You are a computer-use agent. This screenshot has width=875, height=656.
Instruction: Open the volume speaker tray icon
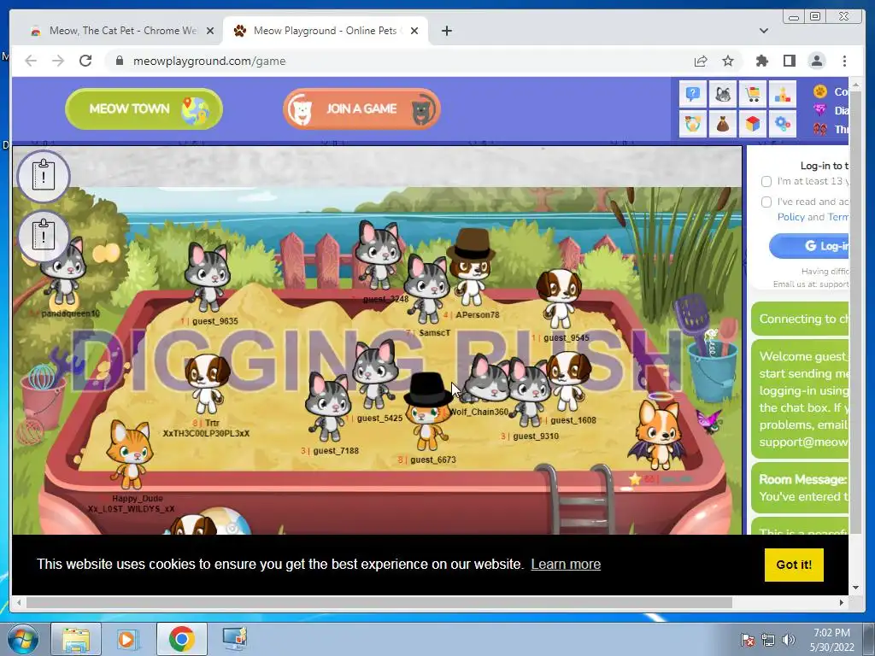pyautogui.click(x=789, y=641)
